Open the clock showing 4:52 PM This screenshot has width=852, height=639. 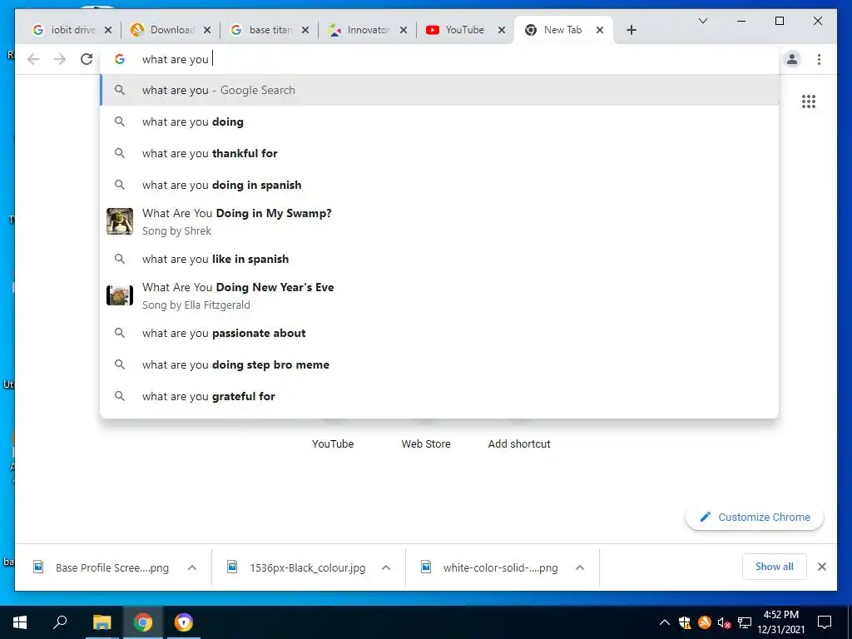click(x=780, y=622)
